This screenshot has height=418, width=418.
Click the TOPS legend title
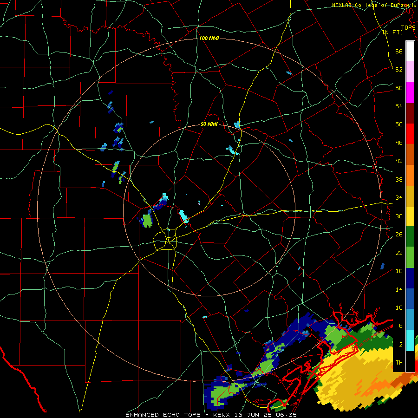point(408,27)
